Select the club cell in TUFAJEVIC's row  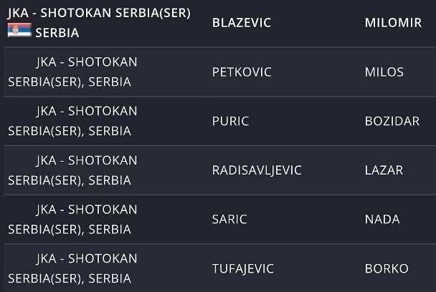[72, 268]
